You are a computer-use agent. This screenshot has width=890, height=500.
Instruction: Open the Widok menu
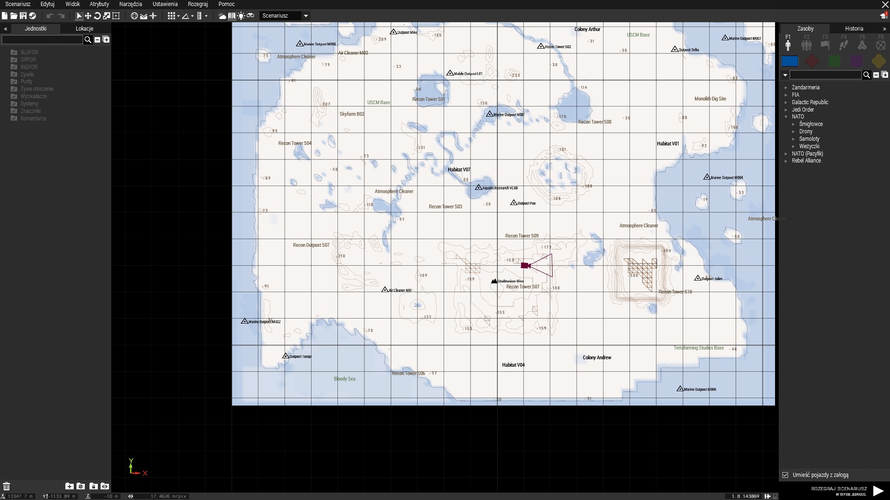[x=73, y=4]
